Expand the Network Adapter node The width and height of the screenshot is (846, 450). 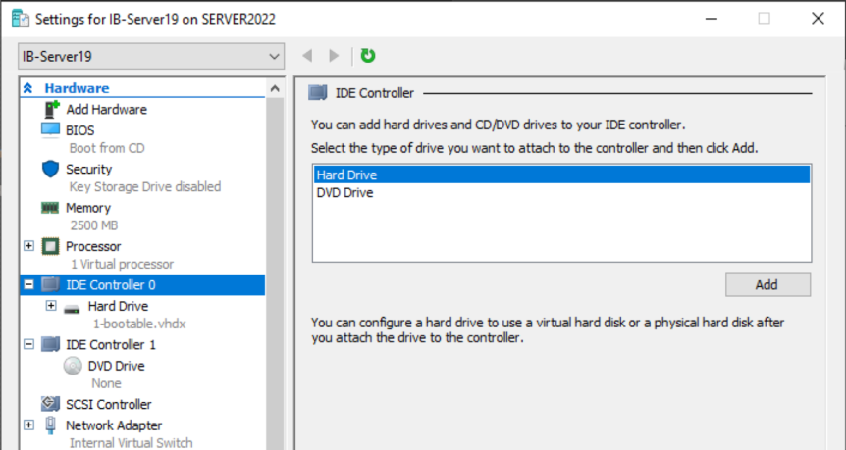click(x=29, y=425)
